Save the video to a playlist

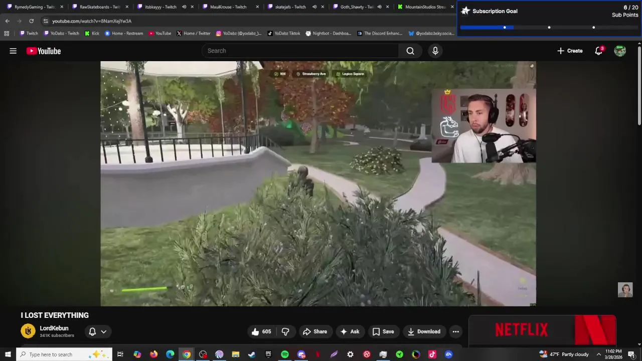point(383,331)
